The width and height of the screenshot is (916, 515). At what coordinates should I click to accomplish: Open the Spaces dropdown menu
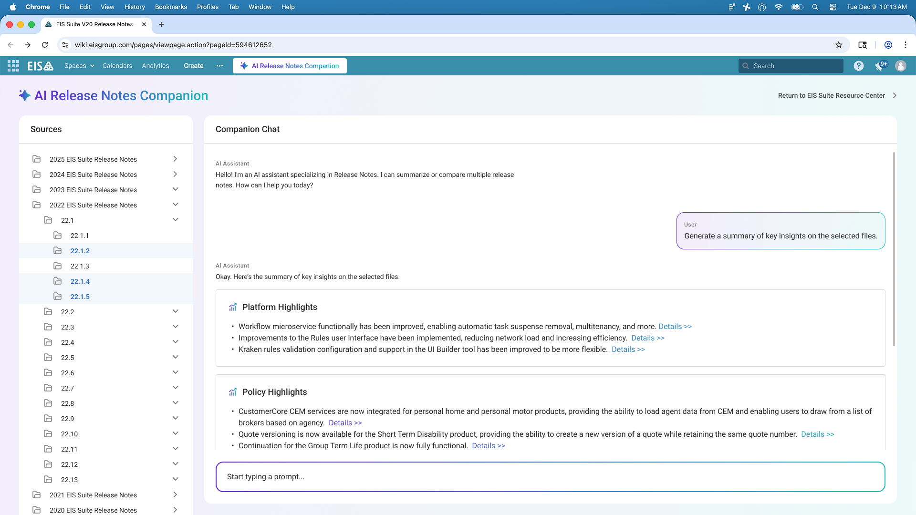[79, 66]
